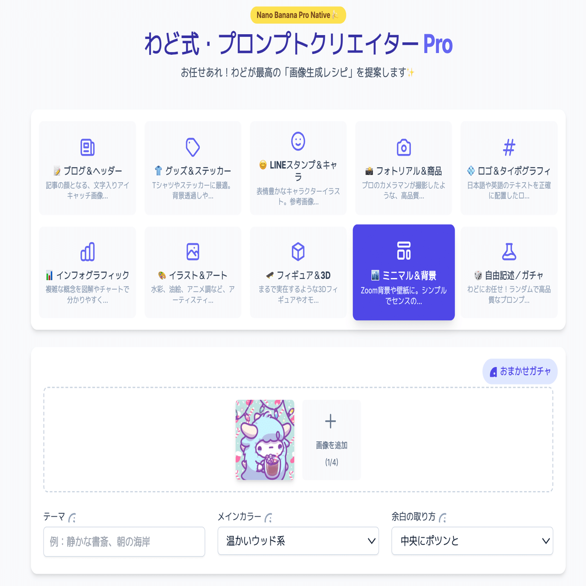Choose the フィギュア&3D cube icon
The image size is (586, 586).
click(x=298, y=252)
